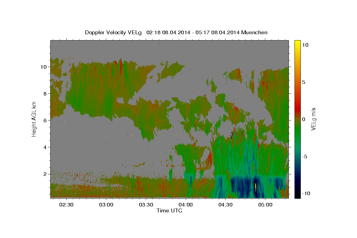
Task: Click the height tick label 2
Action: click(x=46, y=174)
